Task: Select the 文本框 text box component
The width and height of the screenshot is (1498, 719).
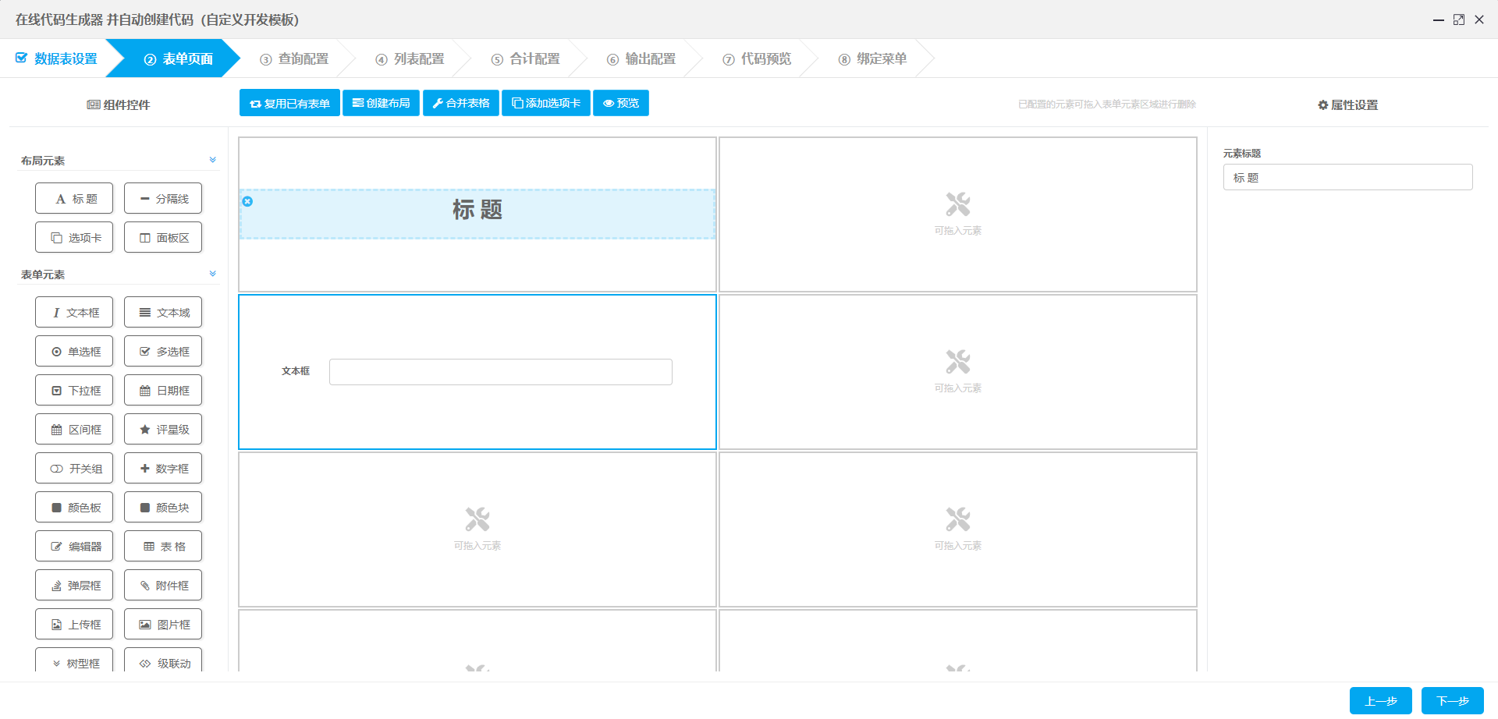Action: coord(74,312)
